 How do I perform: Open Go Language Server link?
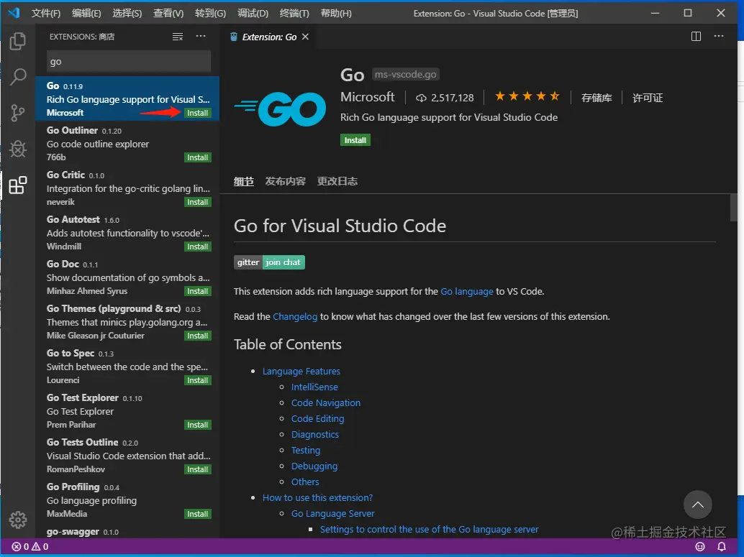pos(332,513)
